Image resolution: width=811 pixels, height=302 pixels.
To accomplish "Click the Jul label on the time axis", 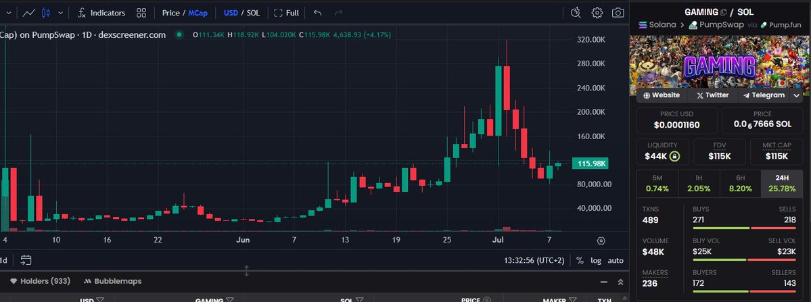I will [x=498, y=240].
